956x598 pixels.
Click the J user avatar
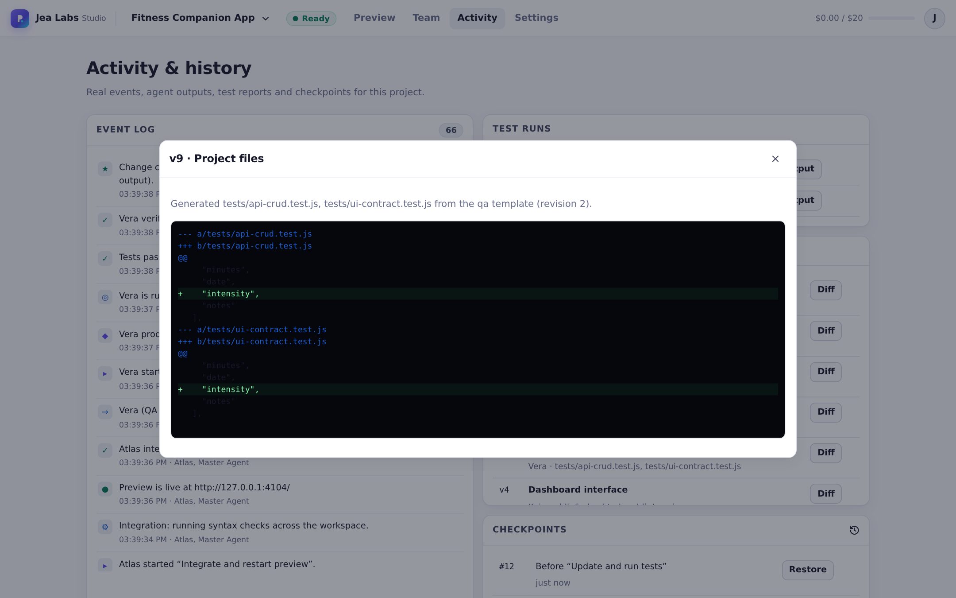(934, 18)
